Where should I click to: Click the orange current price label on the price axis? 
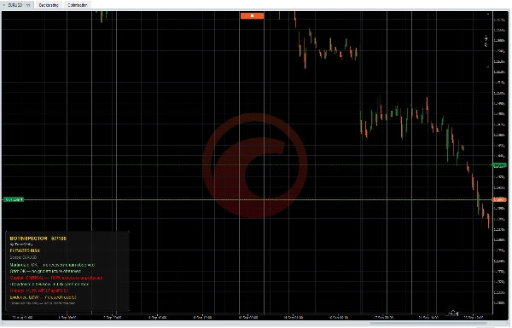point(499,199)
